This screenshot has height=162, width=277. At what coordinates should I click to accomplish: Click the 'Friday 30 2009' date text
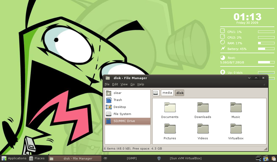(247, 23)
